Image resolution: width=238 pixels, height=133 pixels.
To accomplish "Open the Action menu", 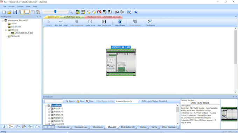I will pyautogui.click(x=12, y=7).
